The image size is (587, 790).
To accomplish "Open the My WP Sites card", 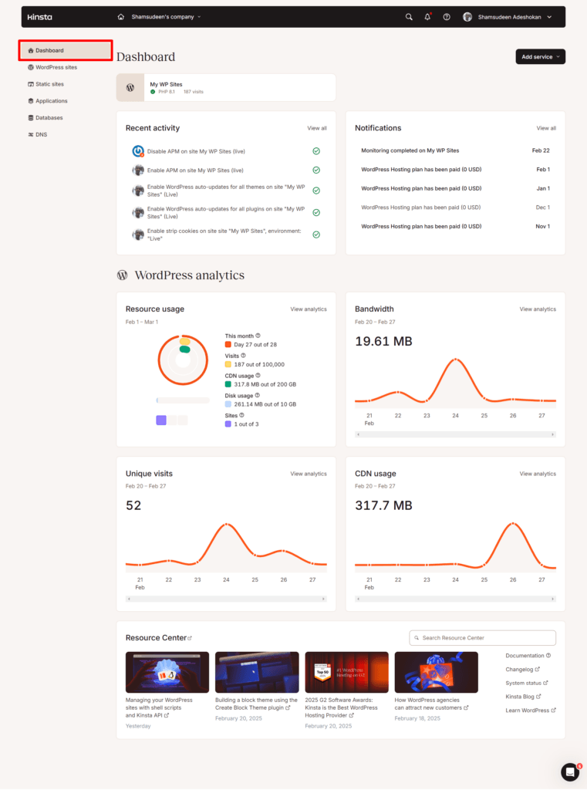I will tap(226, 88).
